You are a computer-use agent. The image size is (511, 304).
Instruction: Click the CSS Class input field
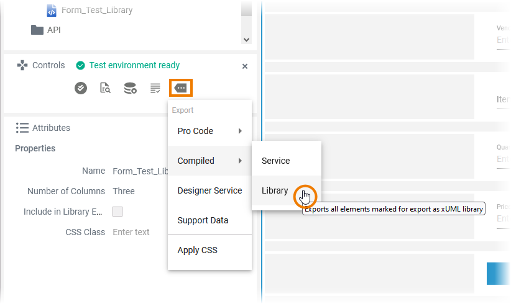pos(138,232)
